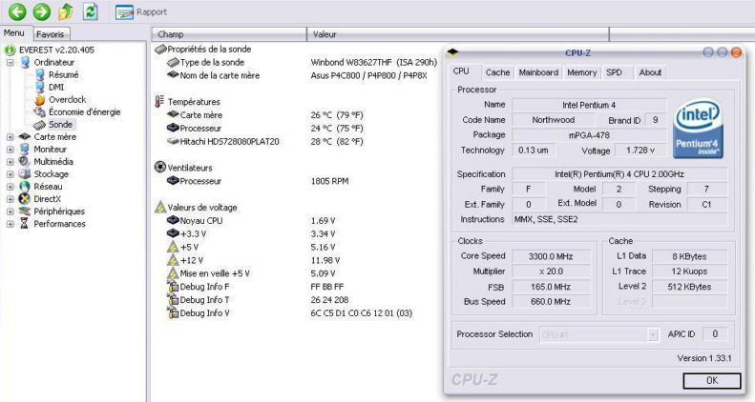This screenshot has height=402, width=755.
Task: Click the +3.3 V chip icon
Action: tap(173, 234)
